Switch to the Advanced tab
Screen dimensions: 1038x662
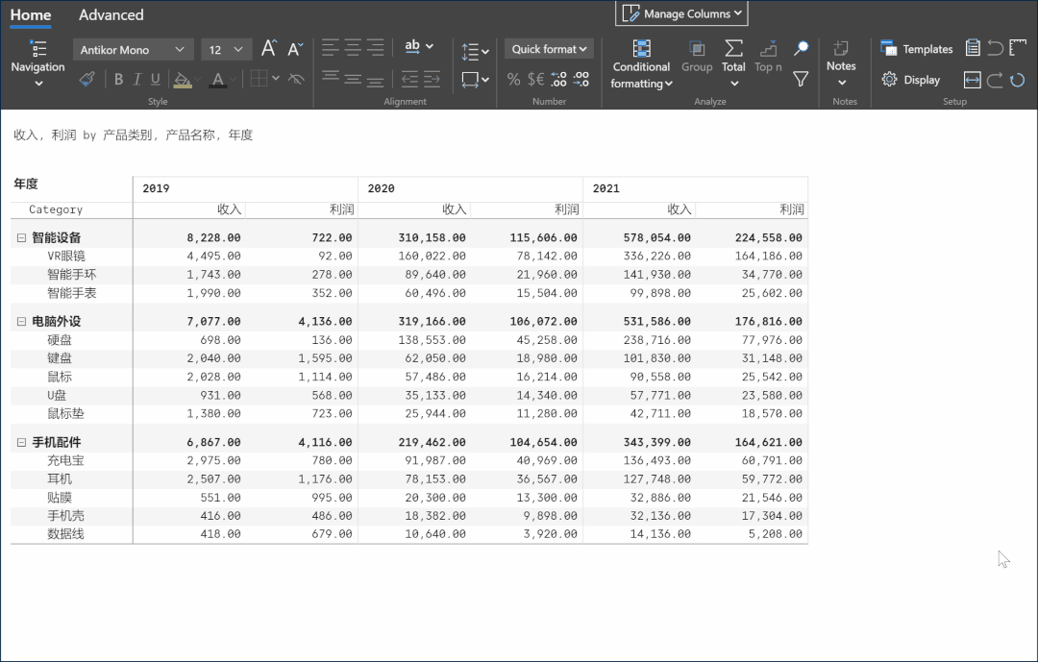point(111,14)
